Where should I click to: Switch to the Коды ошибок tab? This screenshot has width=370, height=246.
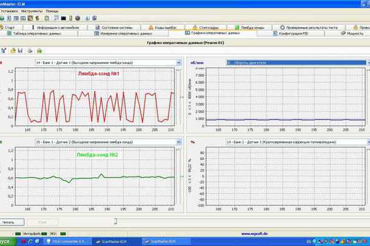(x=164, y=27)
